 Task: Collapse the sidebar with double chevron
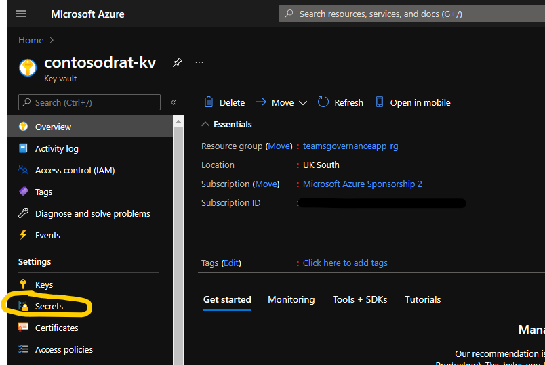(x=174, y=102)
